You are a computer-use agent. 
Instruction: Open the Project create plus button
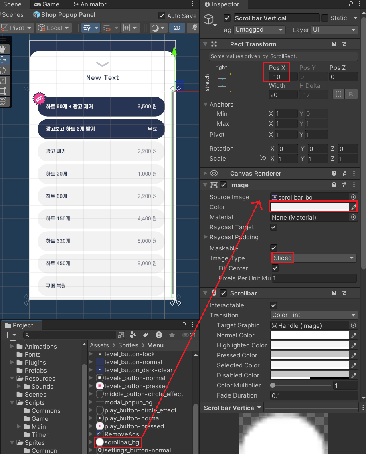(x=10, y=335)
